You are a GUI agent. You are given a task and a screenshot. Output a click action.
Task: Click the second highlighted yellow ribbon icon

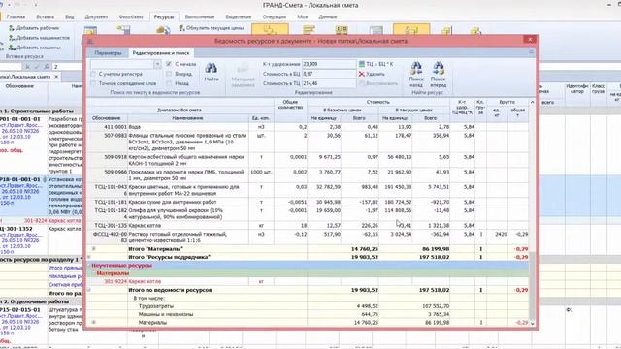[x=411, y=29]
